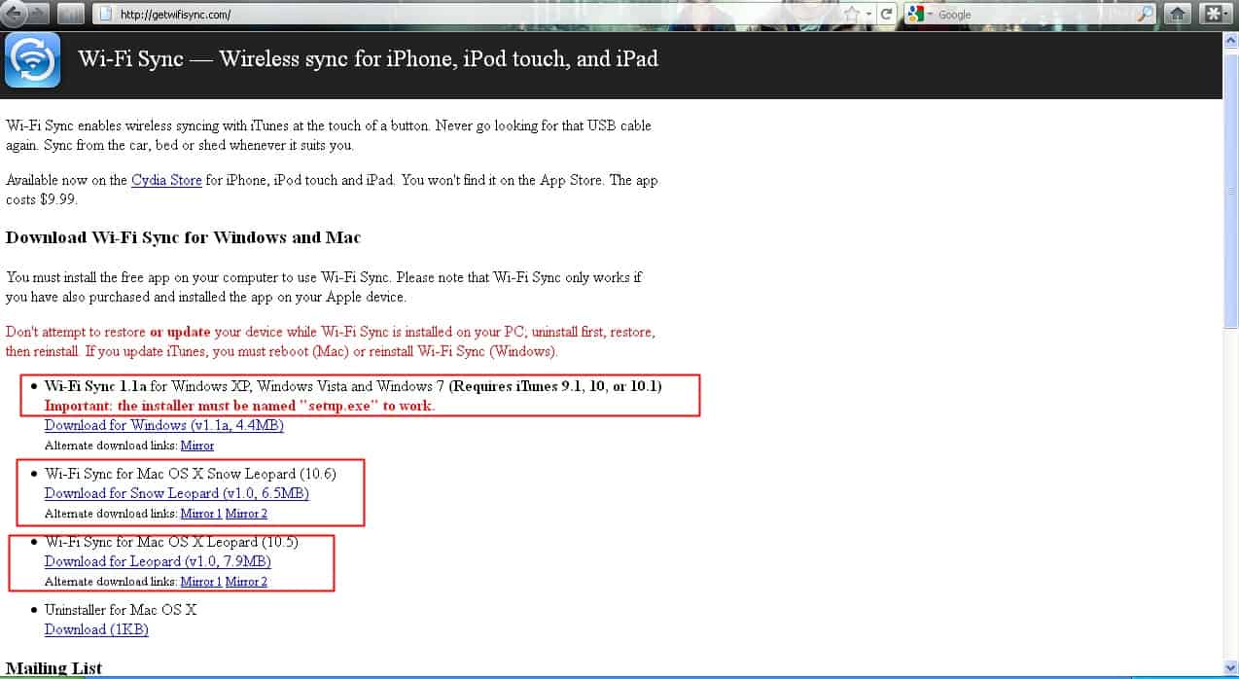This screenshot has height=679, width=1239.
Task: Click the page icon in address bar
Action: point(105,15)
